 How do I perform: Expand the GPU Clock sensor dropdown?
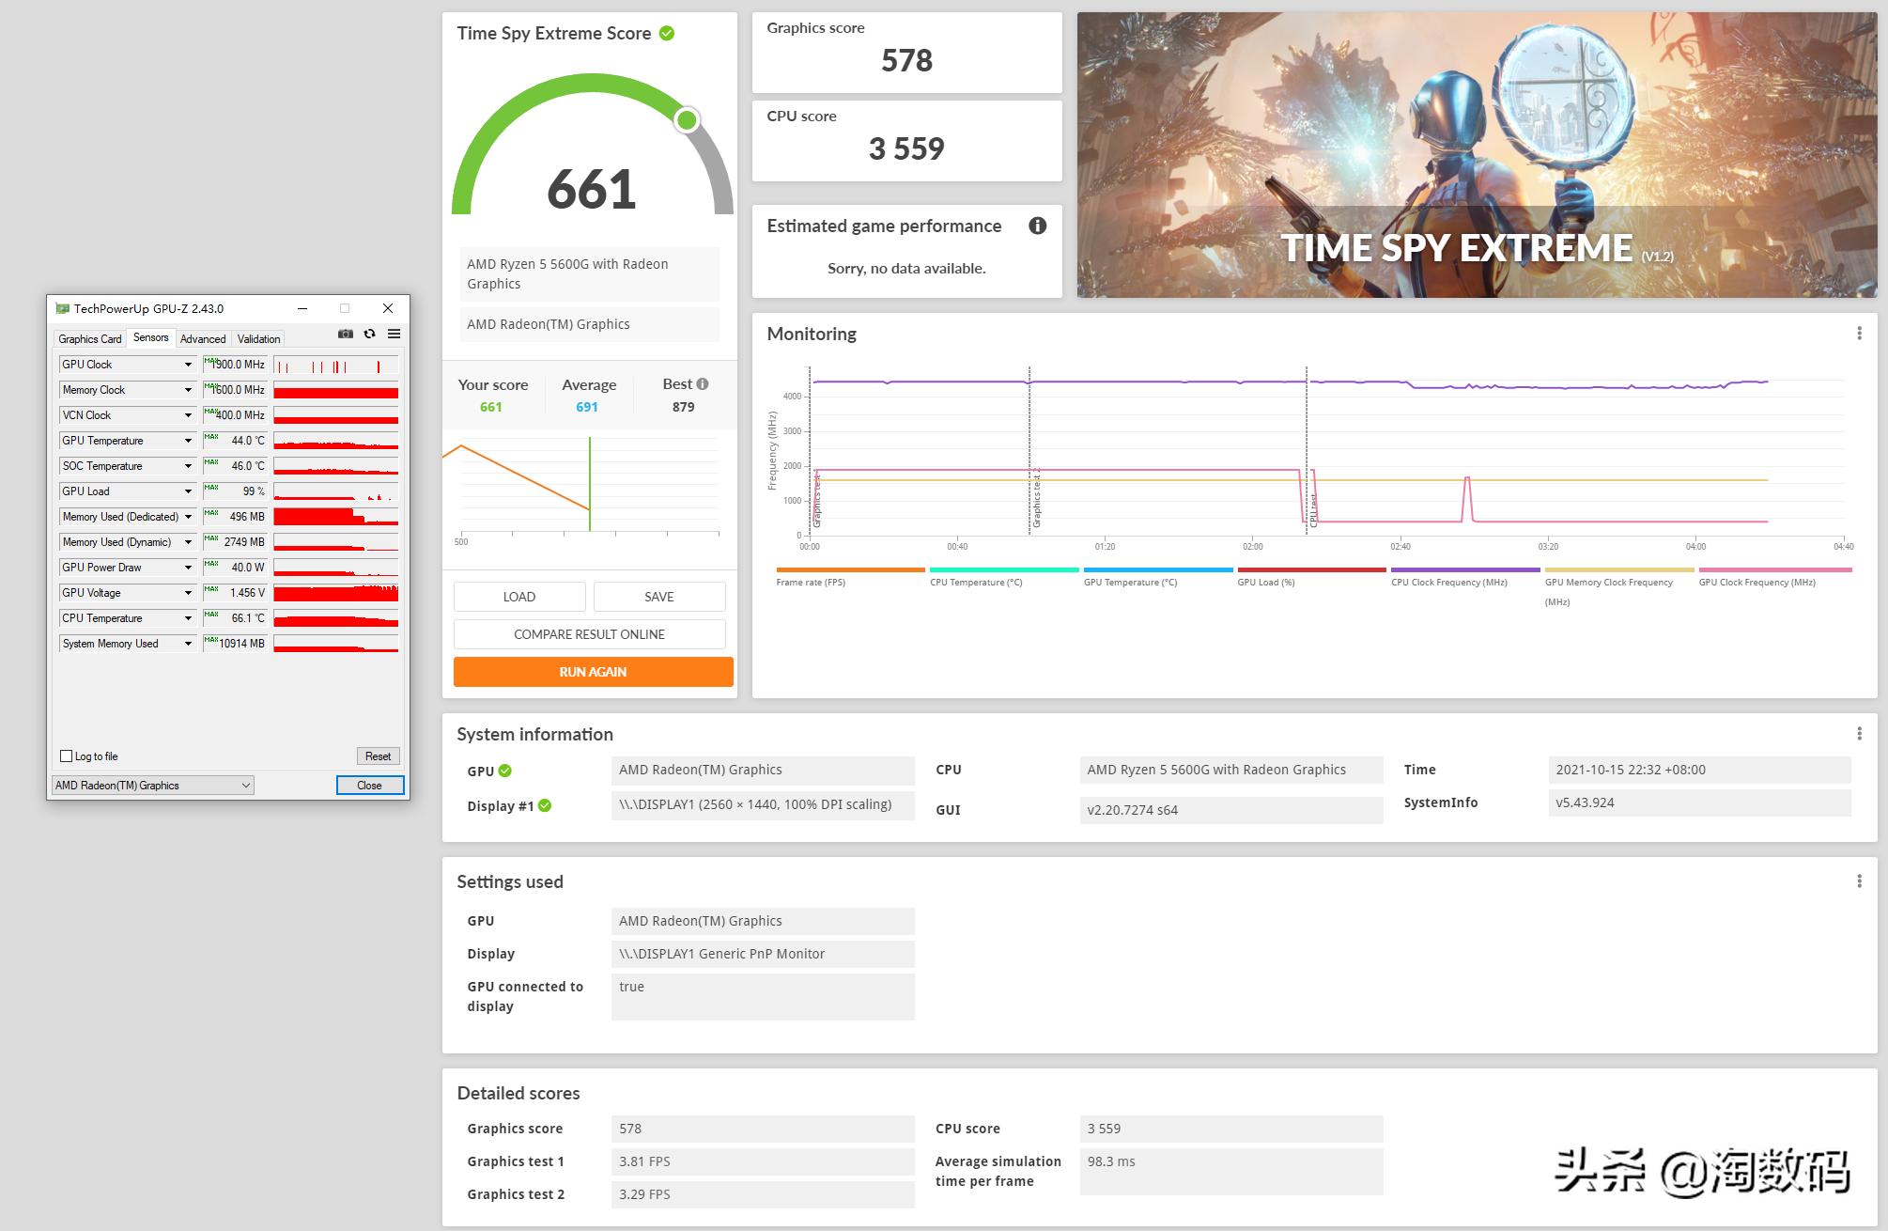coord(188,365)
